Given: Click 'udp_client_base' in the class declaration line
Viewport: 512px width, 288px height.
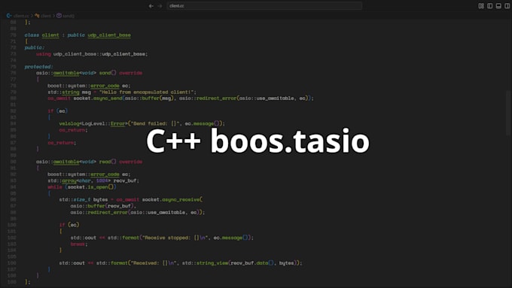Looking at the screenshot, I should pos(109,35).
